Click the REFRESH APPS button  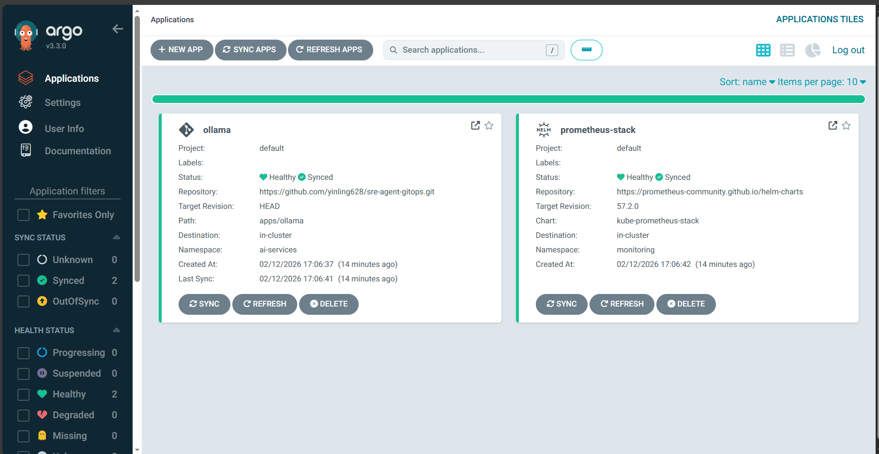pos(330,50)
